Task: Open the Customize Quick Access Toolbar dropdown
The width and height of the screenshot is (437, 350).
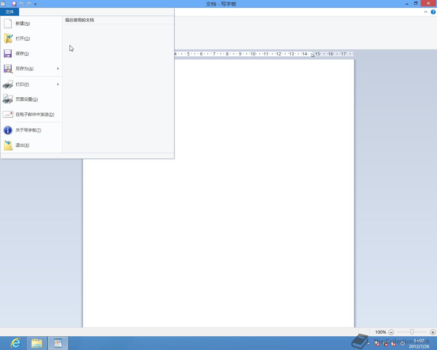Action: [x=35, y=4]
